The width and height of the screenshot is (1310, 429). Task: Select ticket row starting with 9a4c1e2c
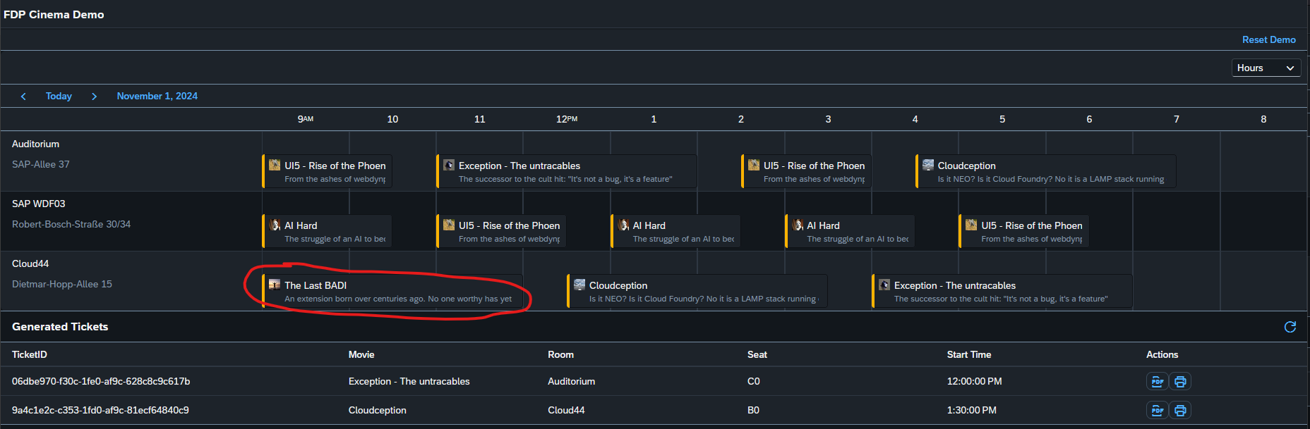click(100, 411)
